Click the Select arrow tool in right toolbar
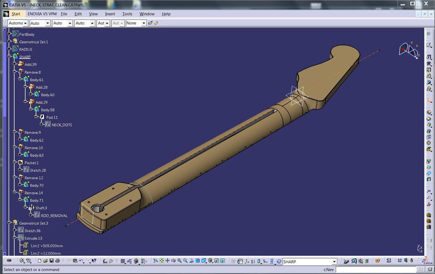Screen dimensions: 435x274 point(430,100)
